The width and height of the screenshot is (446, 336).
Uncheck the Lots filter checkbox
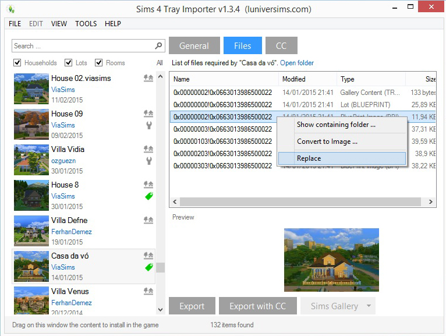click(69, 62)
